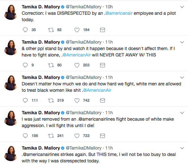This screenshot has height=164, width=188.
Task: Retweet the tweet with 241 retweets
Action: pos(51,136)
